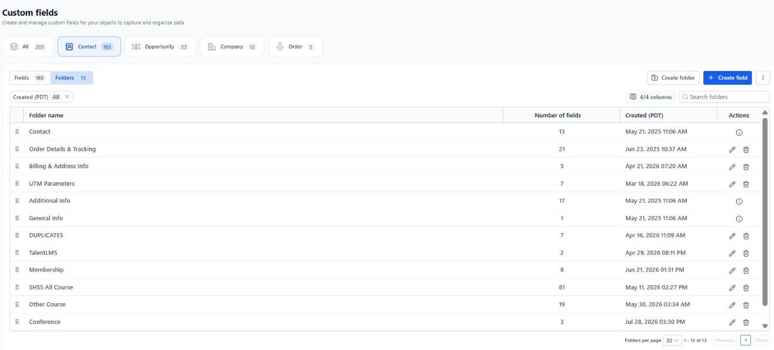Delete the TalentLMS folder

746,253
